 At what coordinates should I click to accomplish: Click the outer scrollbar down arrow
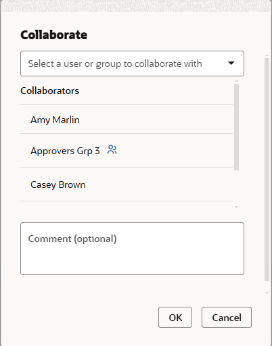click(267, 293)
